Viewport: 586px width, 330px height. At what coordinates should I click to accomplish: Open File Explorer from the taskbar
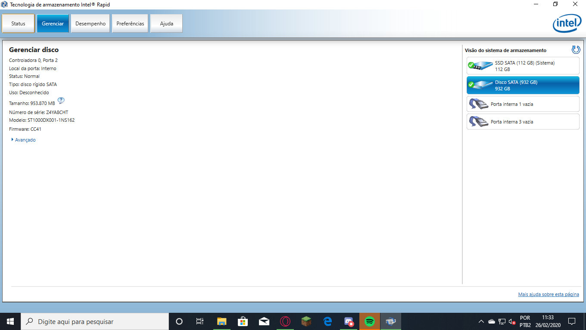click(x=221, y=321)
